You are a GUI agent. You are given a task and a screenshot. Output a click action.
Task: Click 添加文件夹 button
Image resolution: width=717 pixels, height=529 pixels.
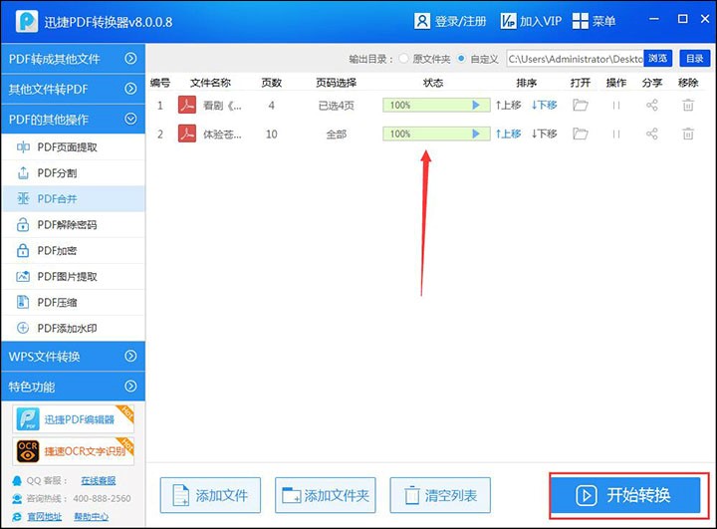325,495
